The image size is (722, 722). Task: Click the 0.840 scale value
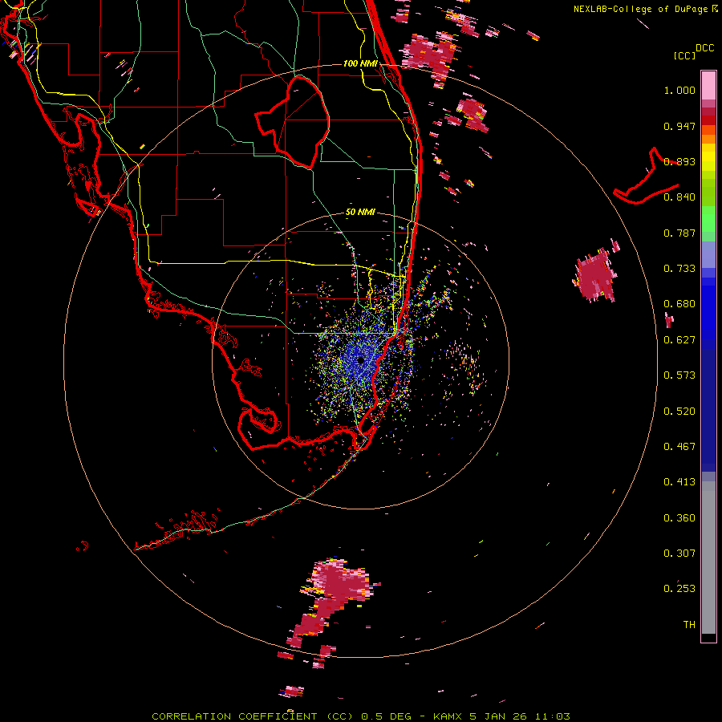(x=679, y=197)
